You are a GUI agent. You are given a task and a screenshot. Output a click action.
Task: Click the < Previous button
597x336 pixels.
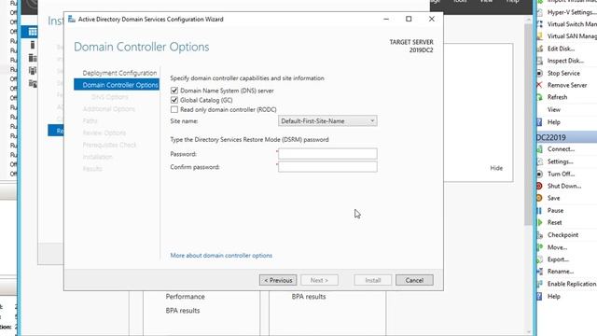[278, 280]
